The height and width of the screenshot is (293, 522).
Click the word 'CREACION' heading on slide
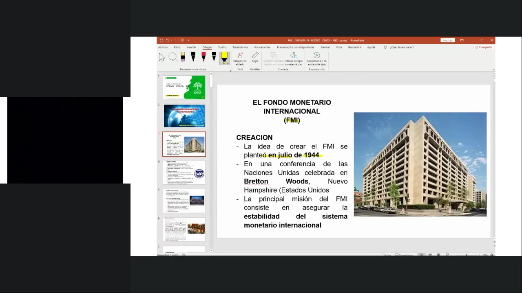tap(254, 138)
